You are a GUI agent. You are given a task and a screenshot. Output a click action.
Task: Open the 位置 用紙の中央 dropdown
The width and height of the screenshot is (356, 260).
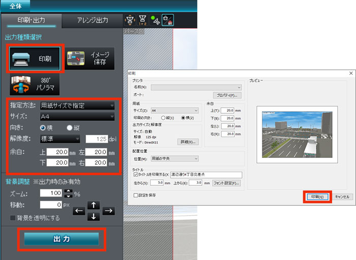click(174, 158)
